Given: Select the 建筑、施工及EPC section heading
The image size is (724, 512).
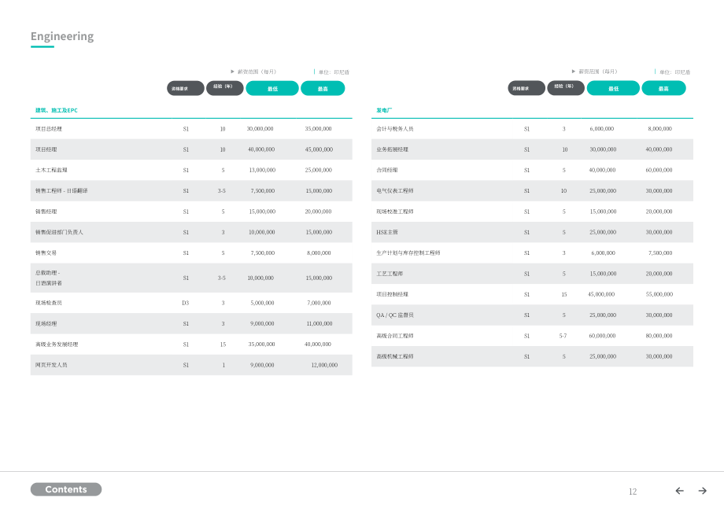Looking at the screenshot, I should 57,110.
